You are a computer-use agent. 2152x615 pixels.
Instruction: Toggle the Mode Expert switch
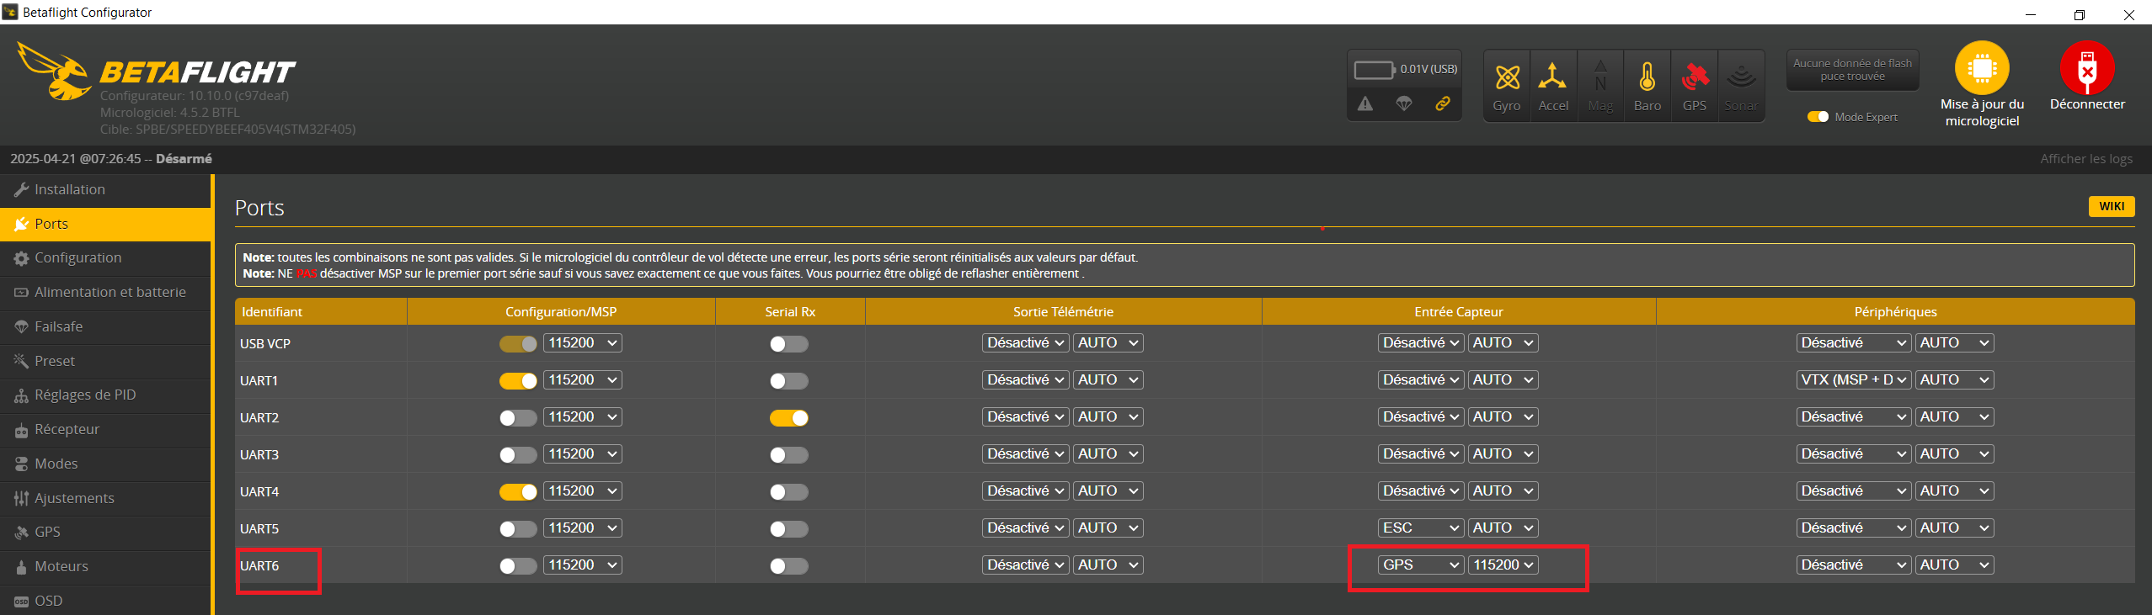1818,117
